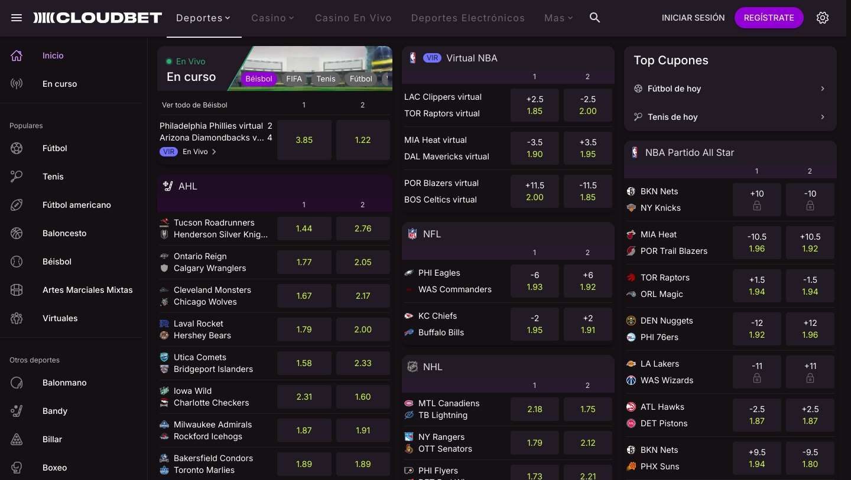This screenshot has width=851, height=480.
Task: Switch to the FIFA live tab
Action: tap(294, 79)
